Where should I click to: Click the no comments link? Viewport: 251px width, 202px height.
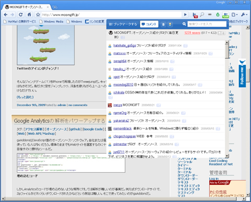point(78,105)
